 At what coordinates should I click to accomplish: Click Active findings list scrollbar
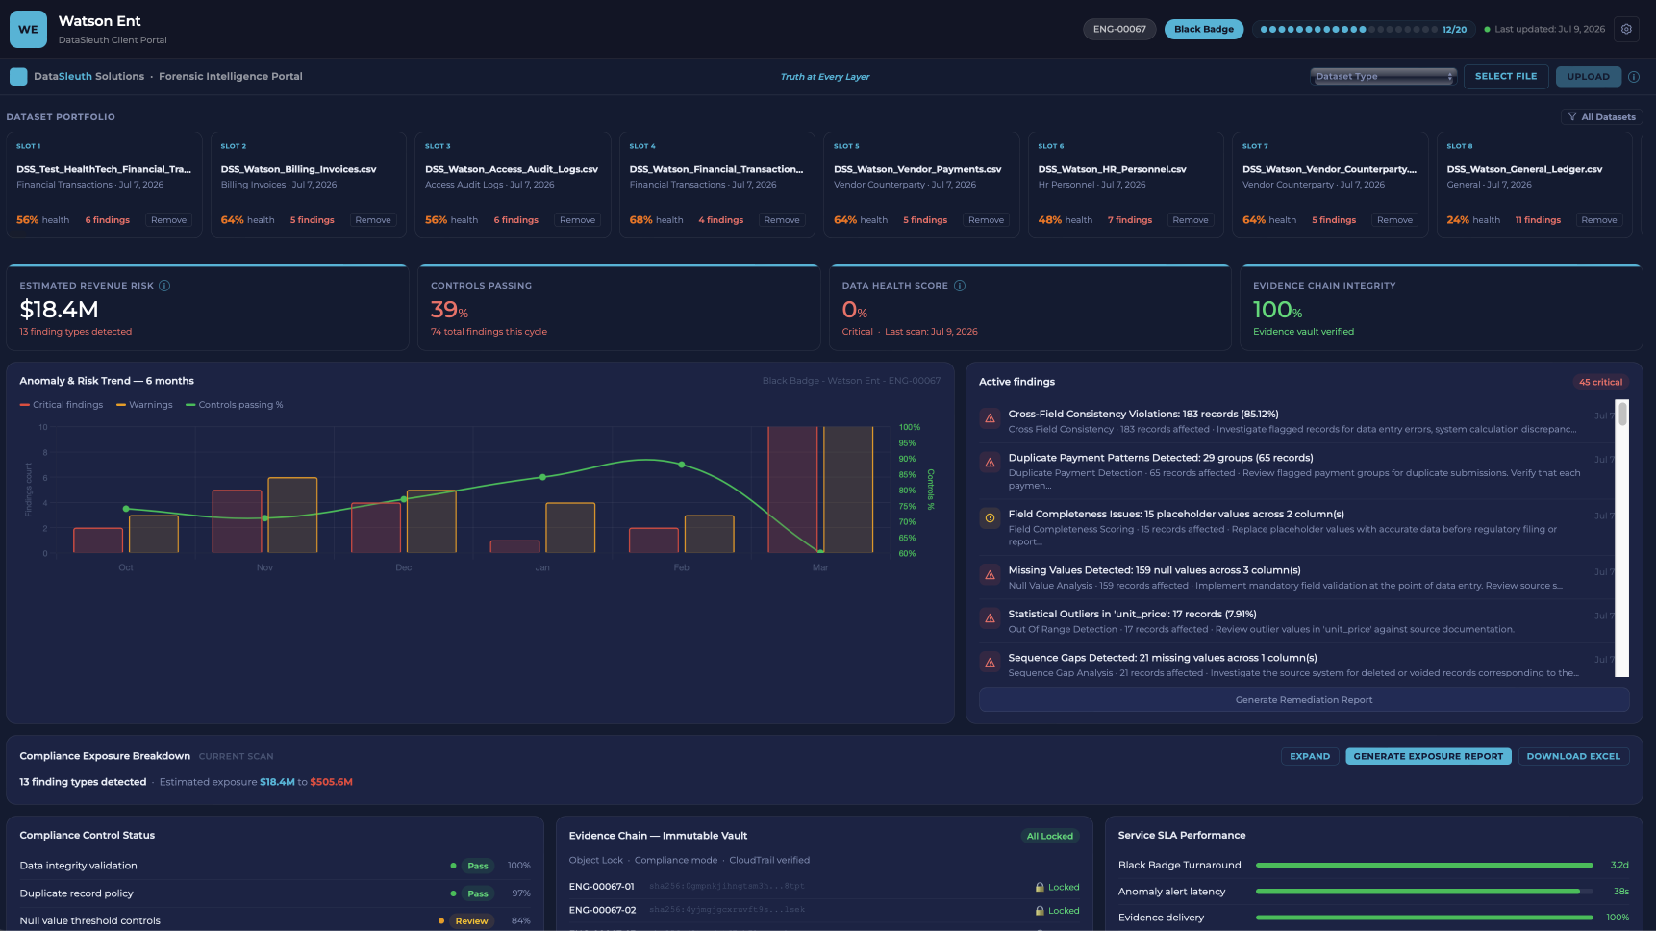tap(1622, 414)
